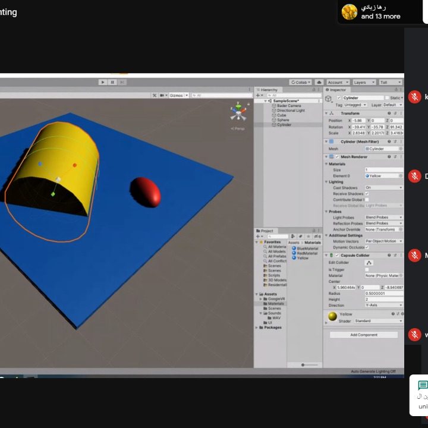This screenshot has width=428, height=428.
Task: Click the Mesh field object picker icon
Action: pos(401,149)
